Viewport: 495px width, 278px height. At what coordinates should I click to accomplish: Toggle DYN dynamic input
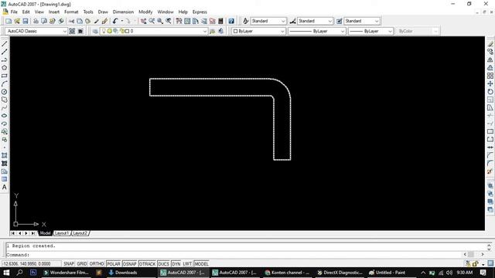coord(176,264)
